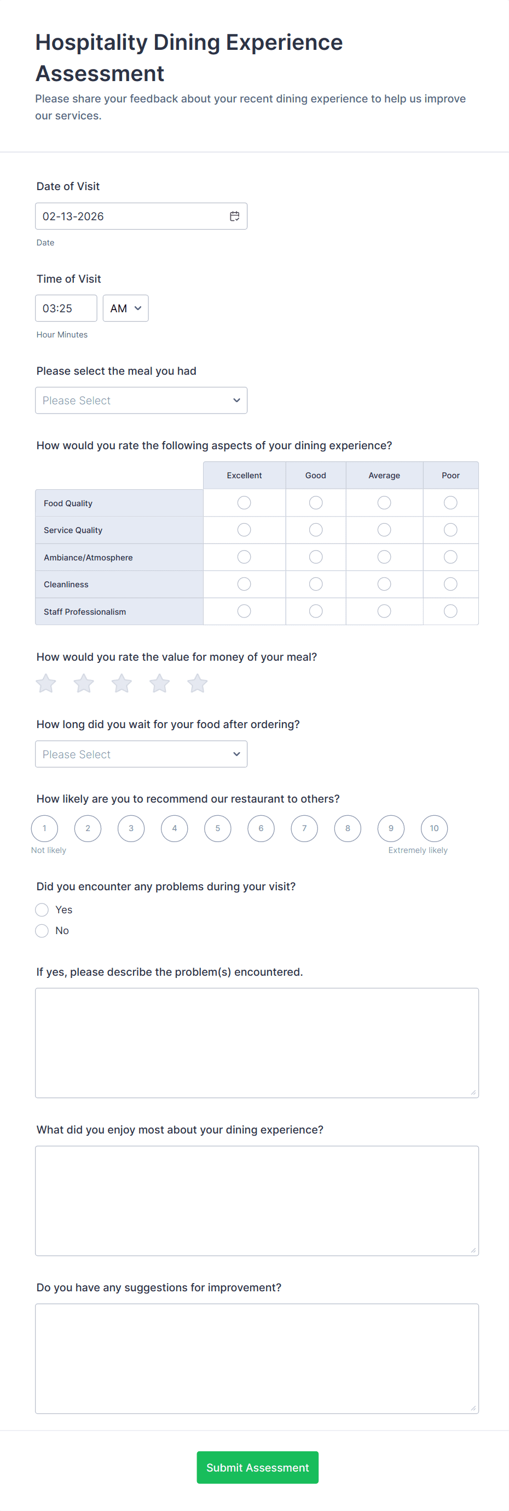Viewport: 509px width, 1511px height.
Task: Expand the AM/PM time selector
Action: pos(125,308)
